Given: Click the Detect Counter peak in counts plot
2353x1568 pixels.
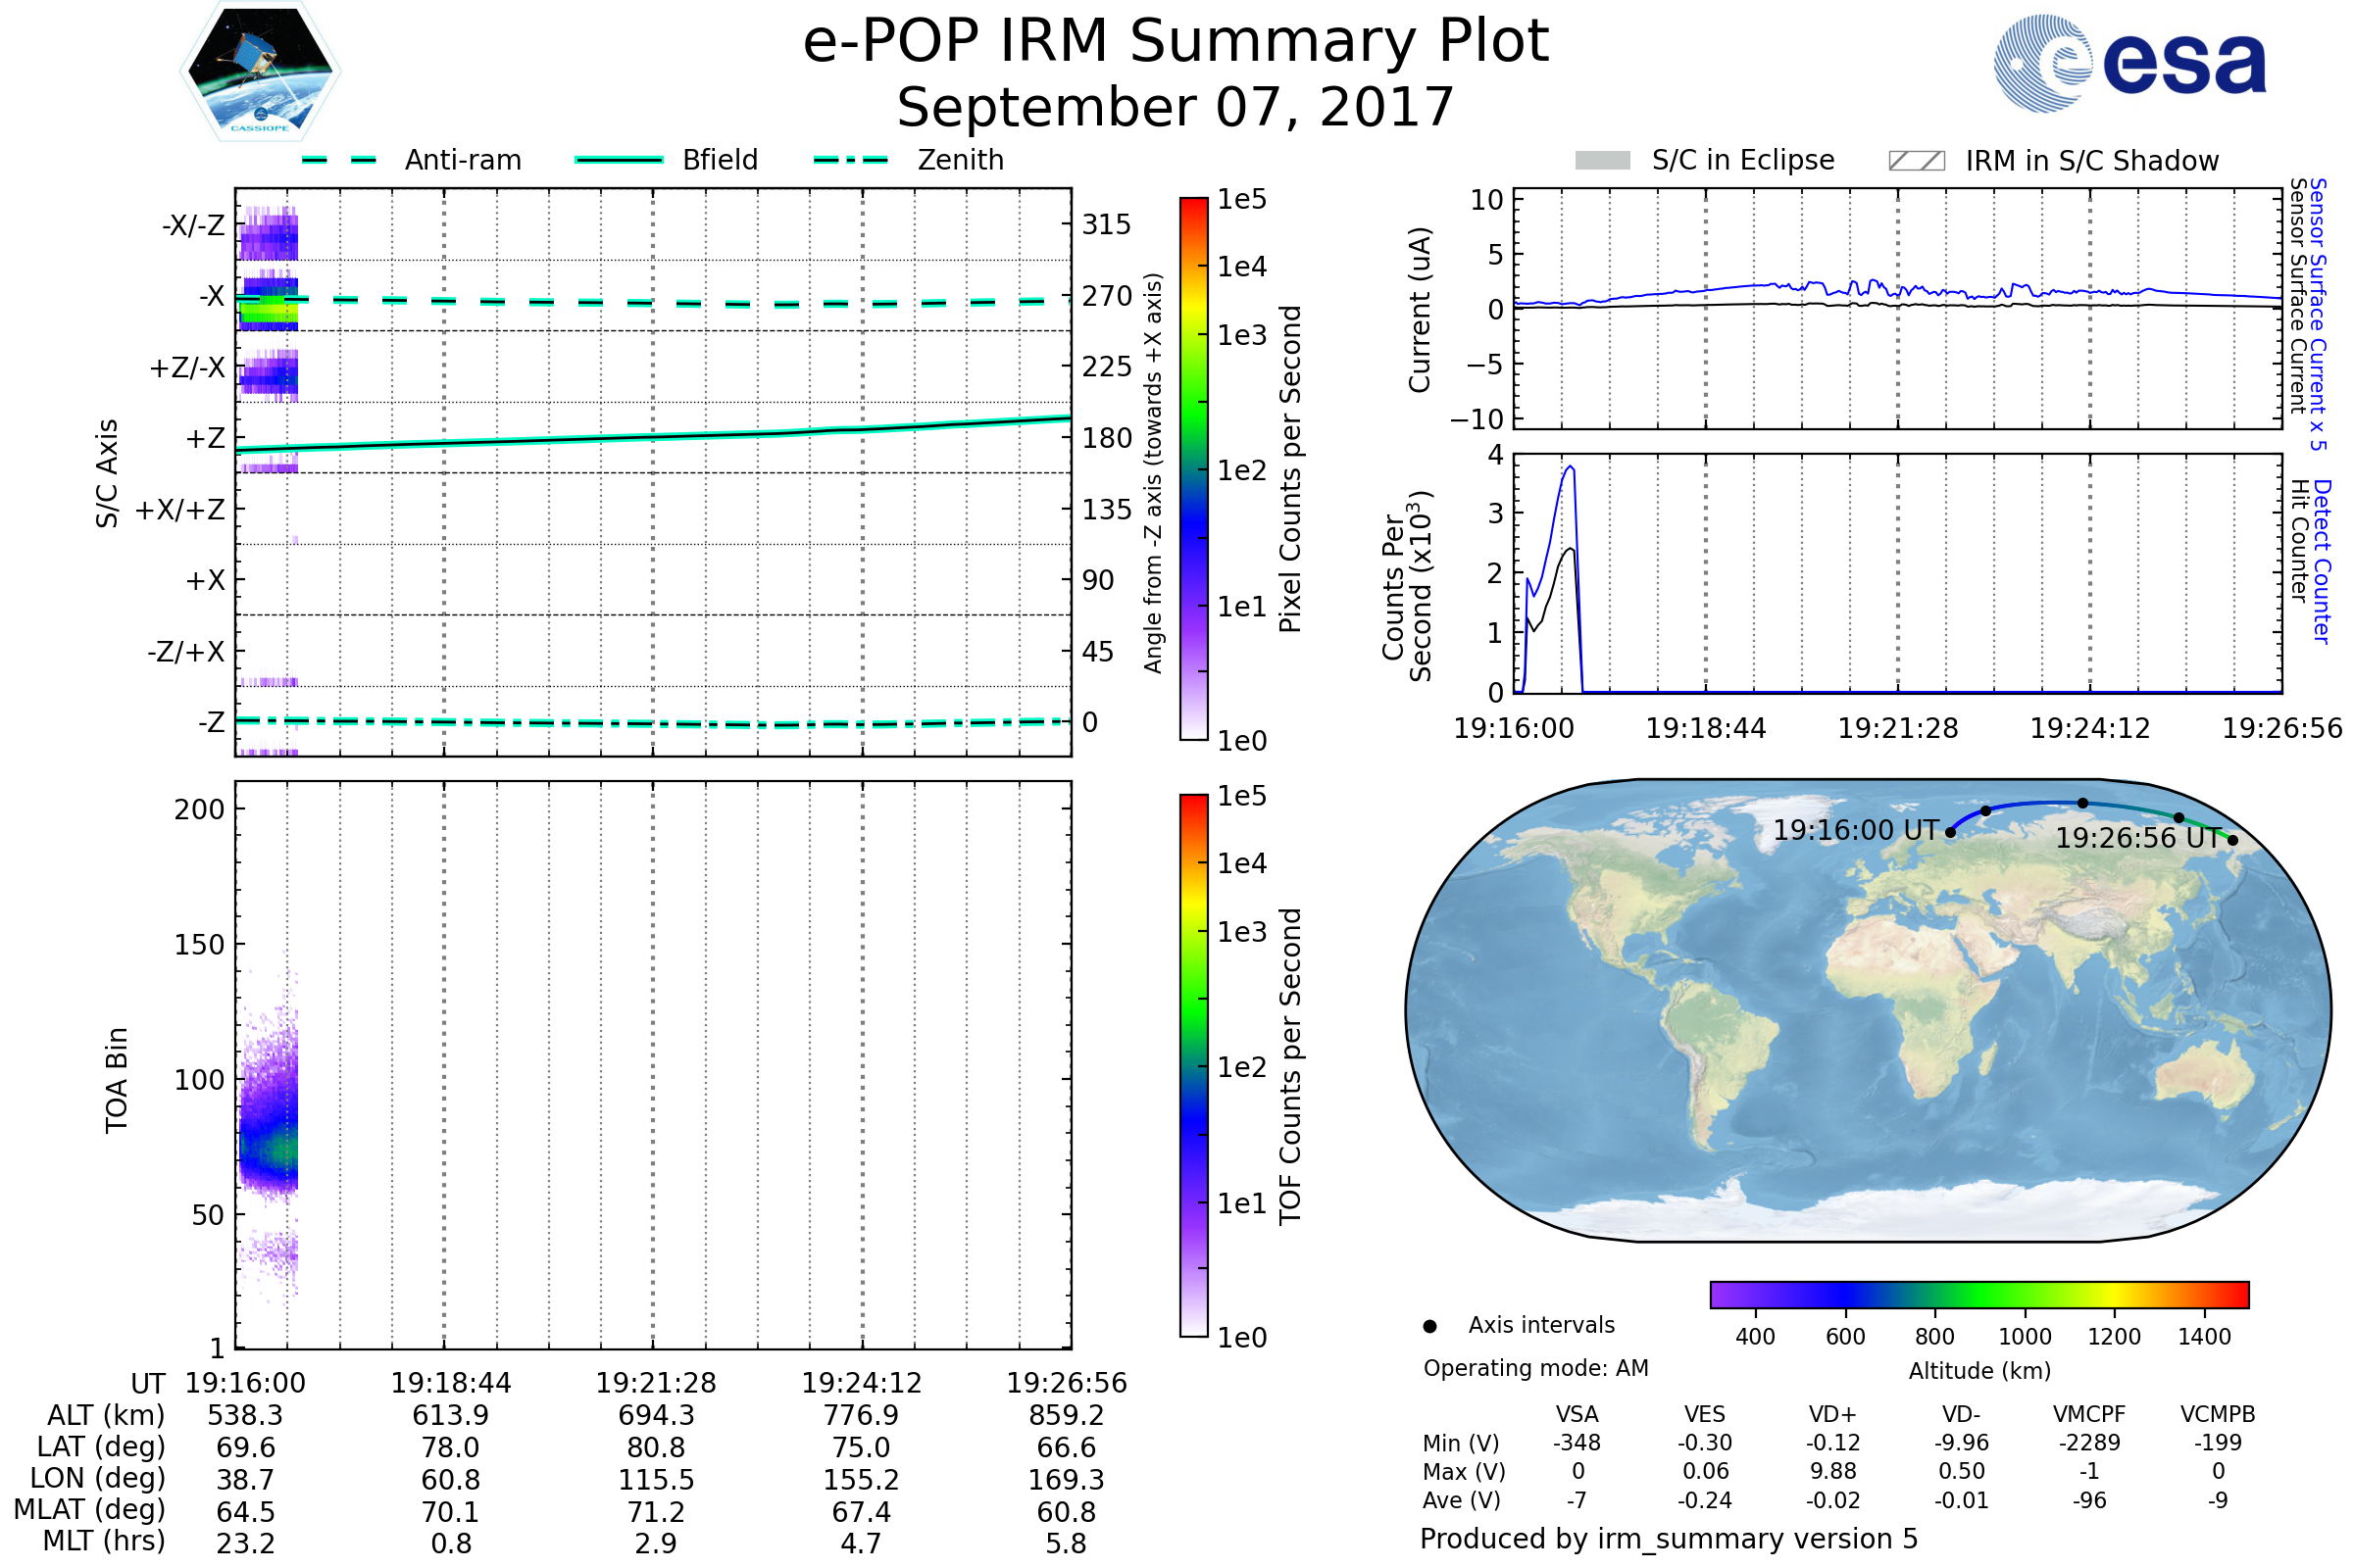Looking at the screenshot, I should coord(1571,467).
